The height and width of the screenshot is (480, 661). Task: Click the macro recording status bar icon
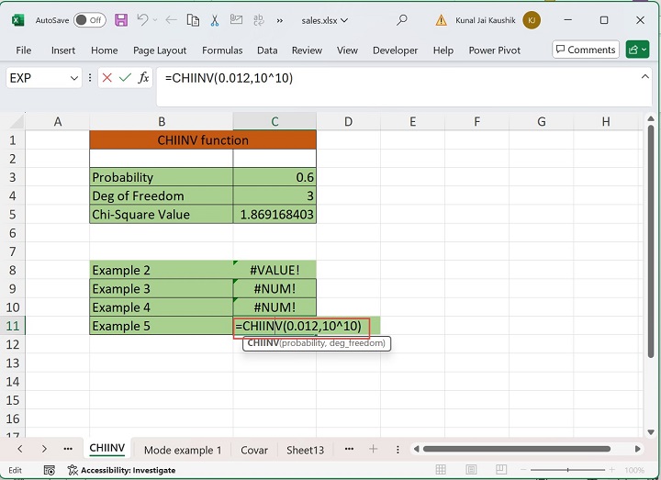click(50, 470)
